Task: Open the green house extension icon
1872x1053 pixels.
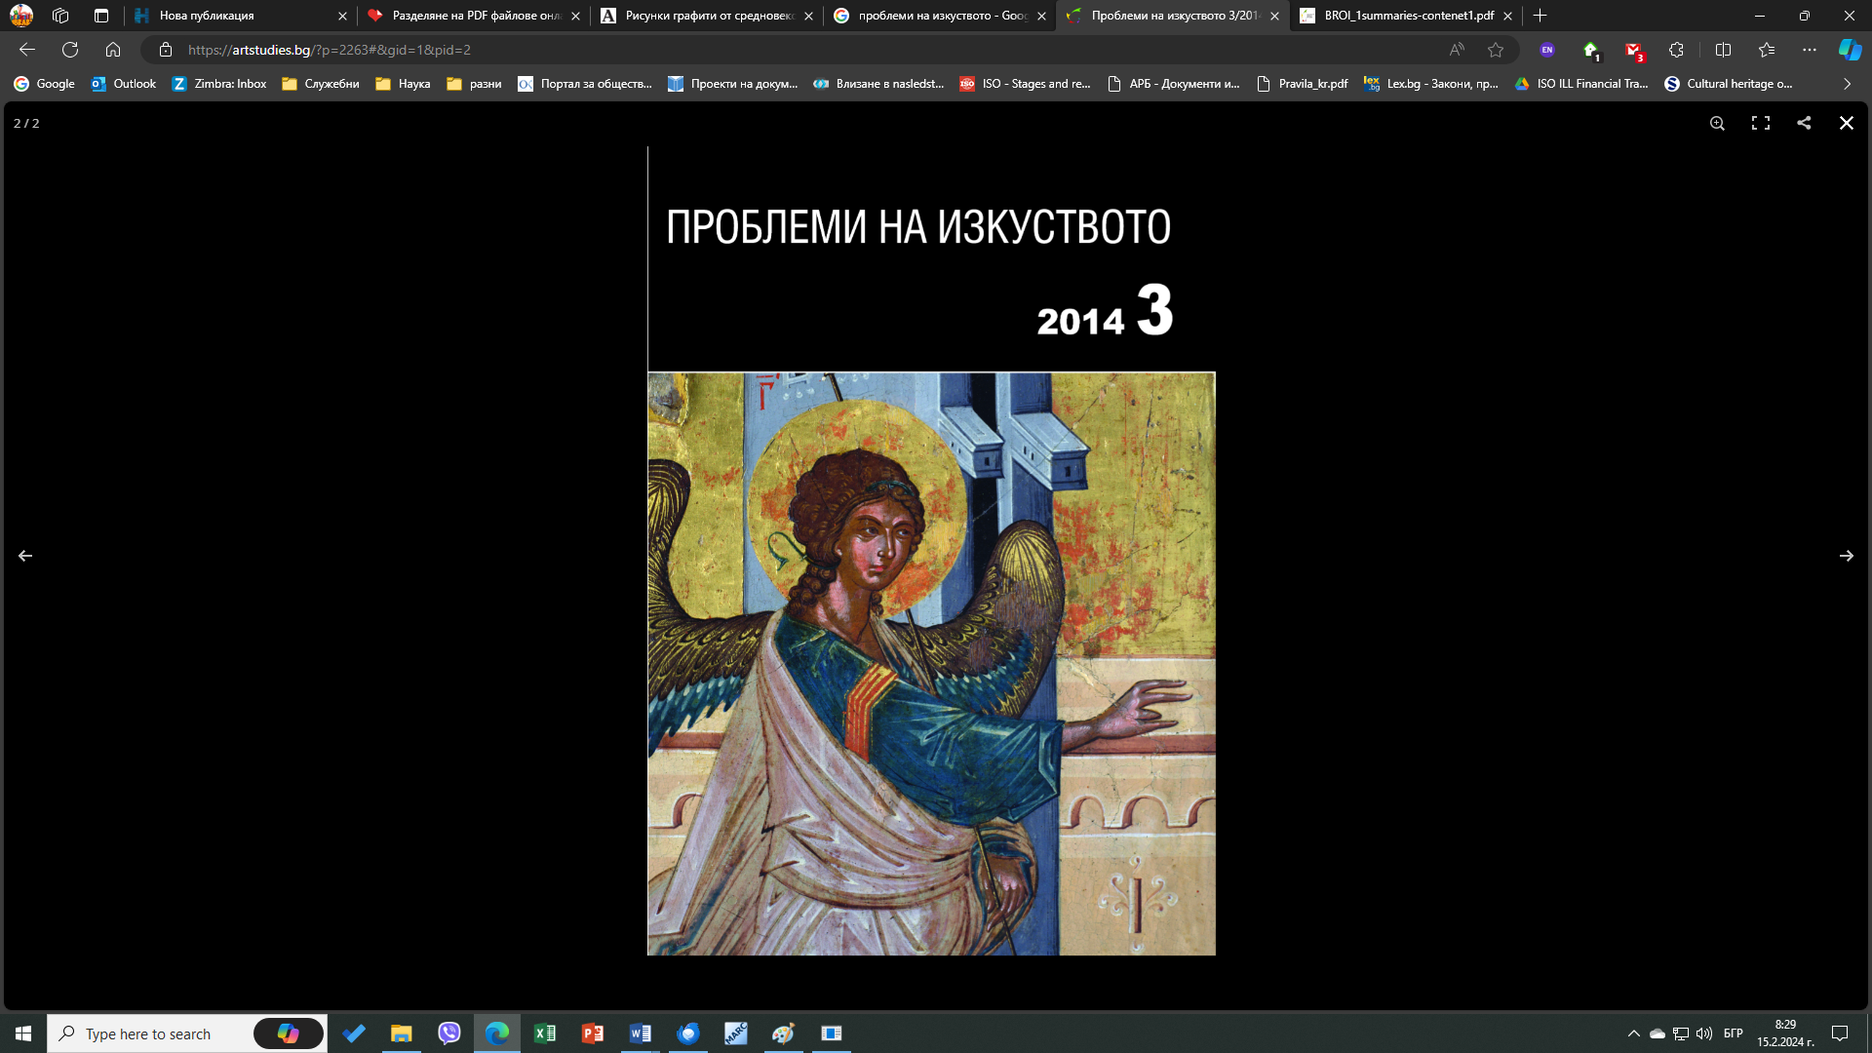Action: click(x=1591, y=50)
